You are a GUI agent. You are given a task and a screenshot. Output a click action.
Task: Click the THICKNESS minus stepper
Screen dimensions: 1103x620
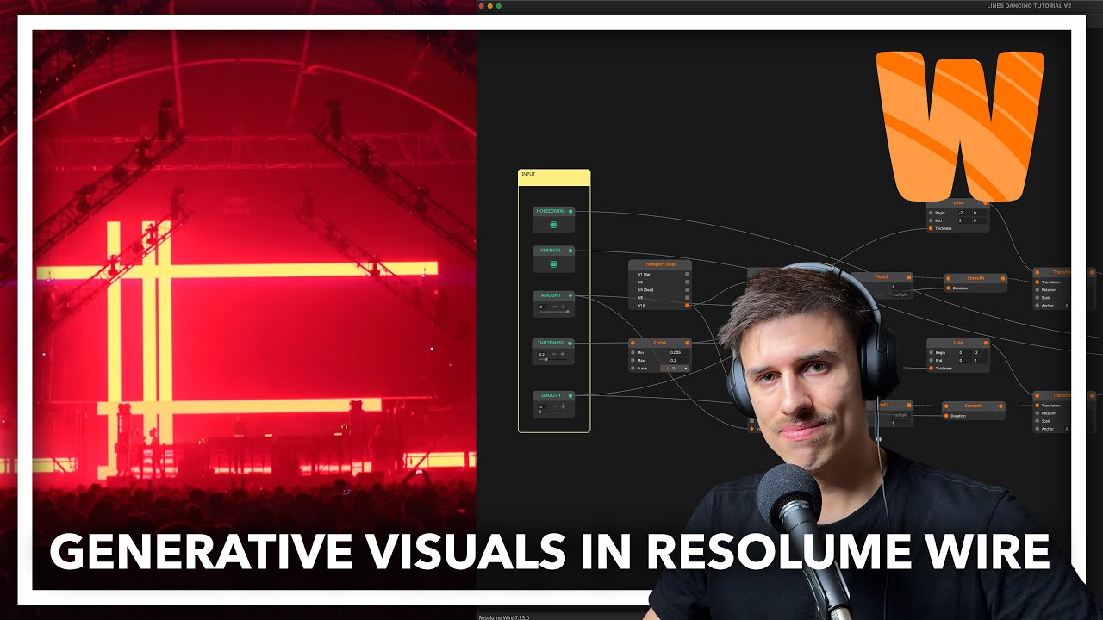(554, 354)
